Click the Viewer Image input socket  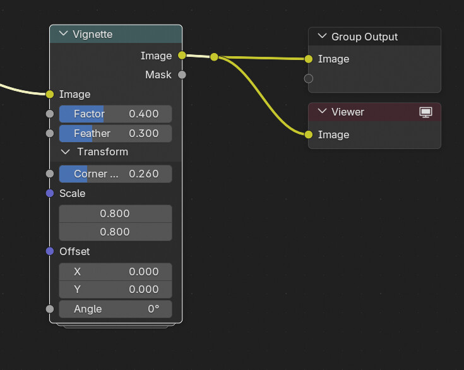(x=308, y=134)
